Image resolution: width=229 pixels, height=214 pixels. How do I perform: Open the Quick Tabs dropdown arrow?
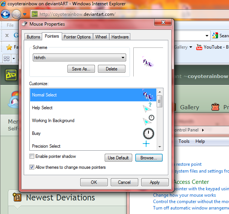[14, 58]
